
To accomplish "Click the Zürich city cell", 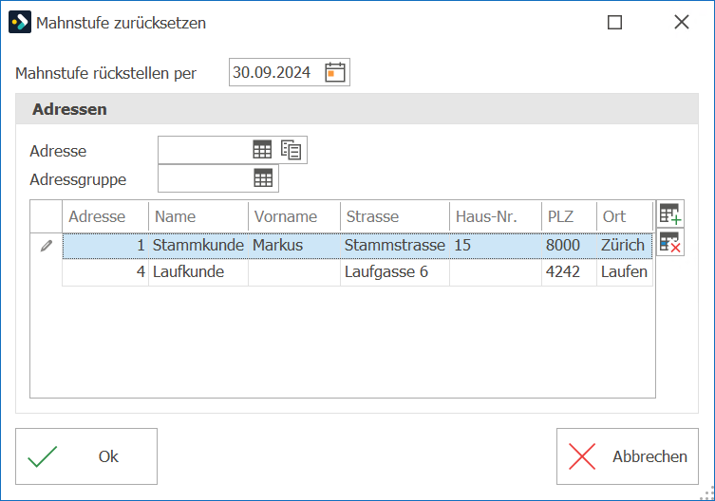I will [x=625, y=246].
